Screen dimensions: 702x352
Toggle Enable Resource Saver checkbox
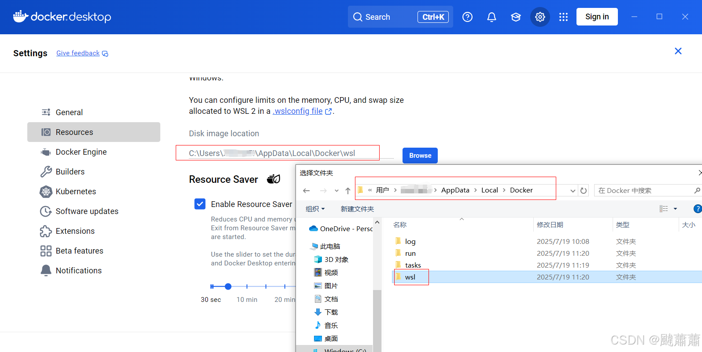(x=200, y=204)
